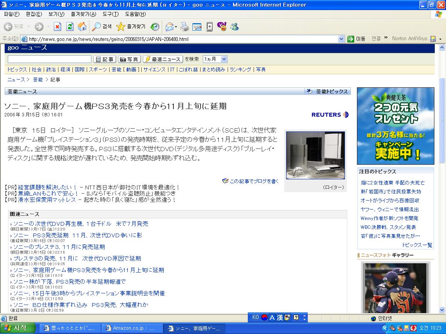Open the スポーツ category link

click(x=98, y=70)
